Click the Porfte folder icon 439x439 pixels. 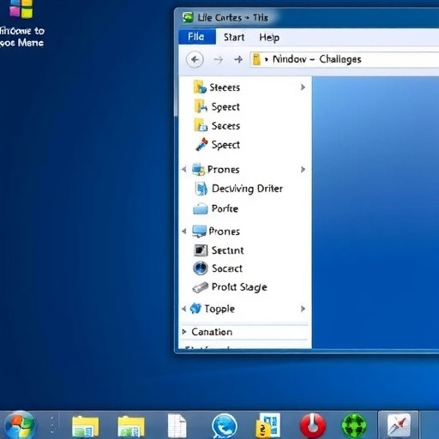pyautogui.click(x=201, y=208)
